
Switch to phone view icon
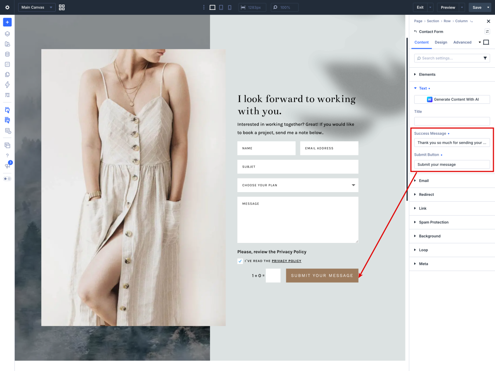click(x=230, y=7)
